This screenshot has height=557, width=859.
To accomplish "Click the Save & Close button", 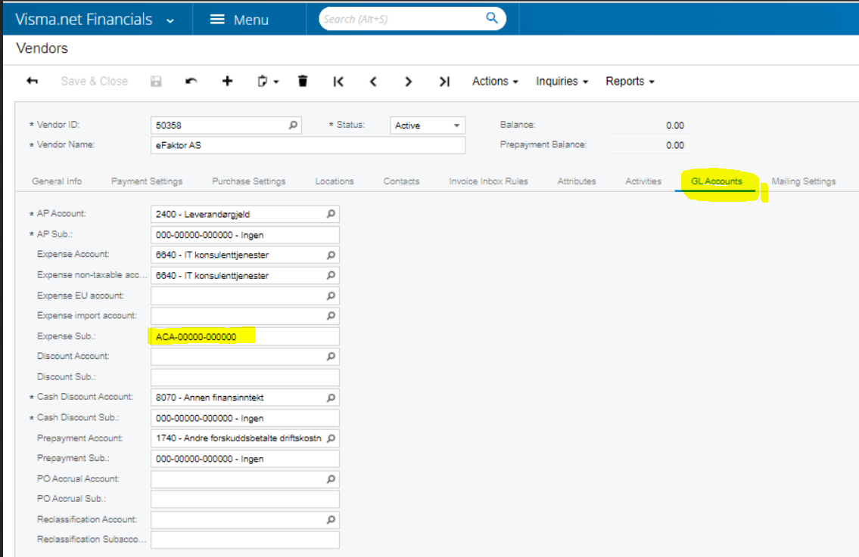I will [x=94, y=82].
